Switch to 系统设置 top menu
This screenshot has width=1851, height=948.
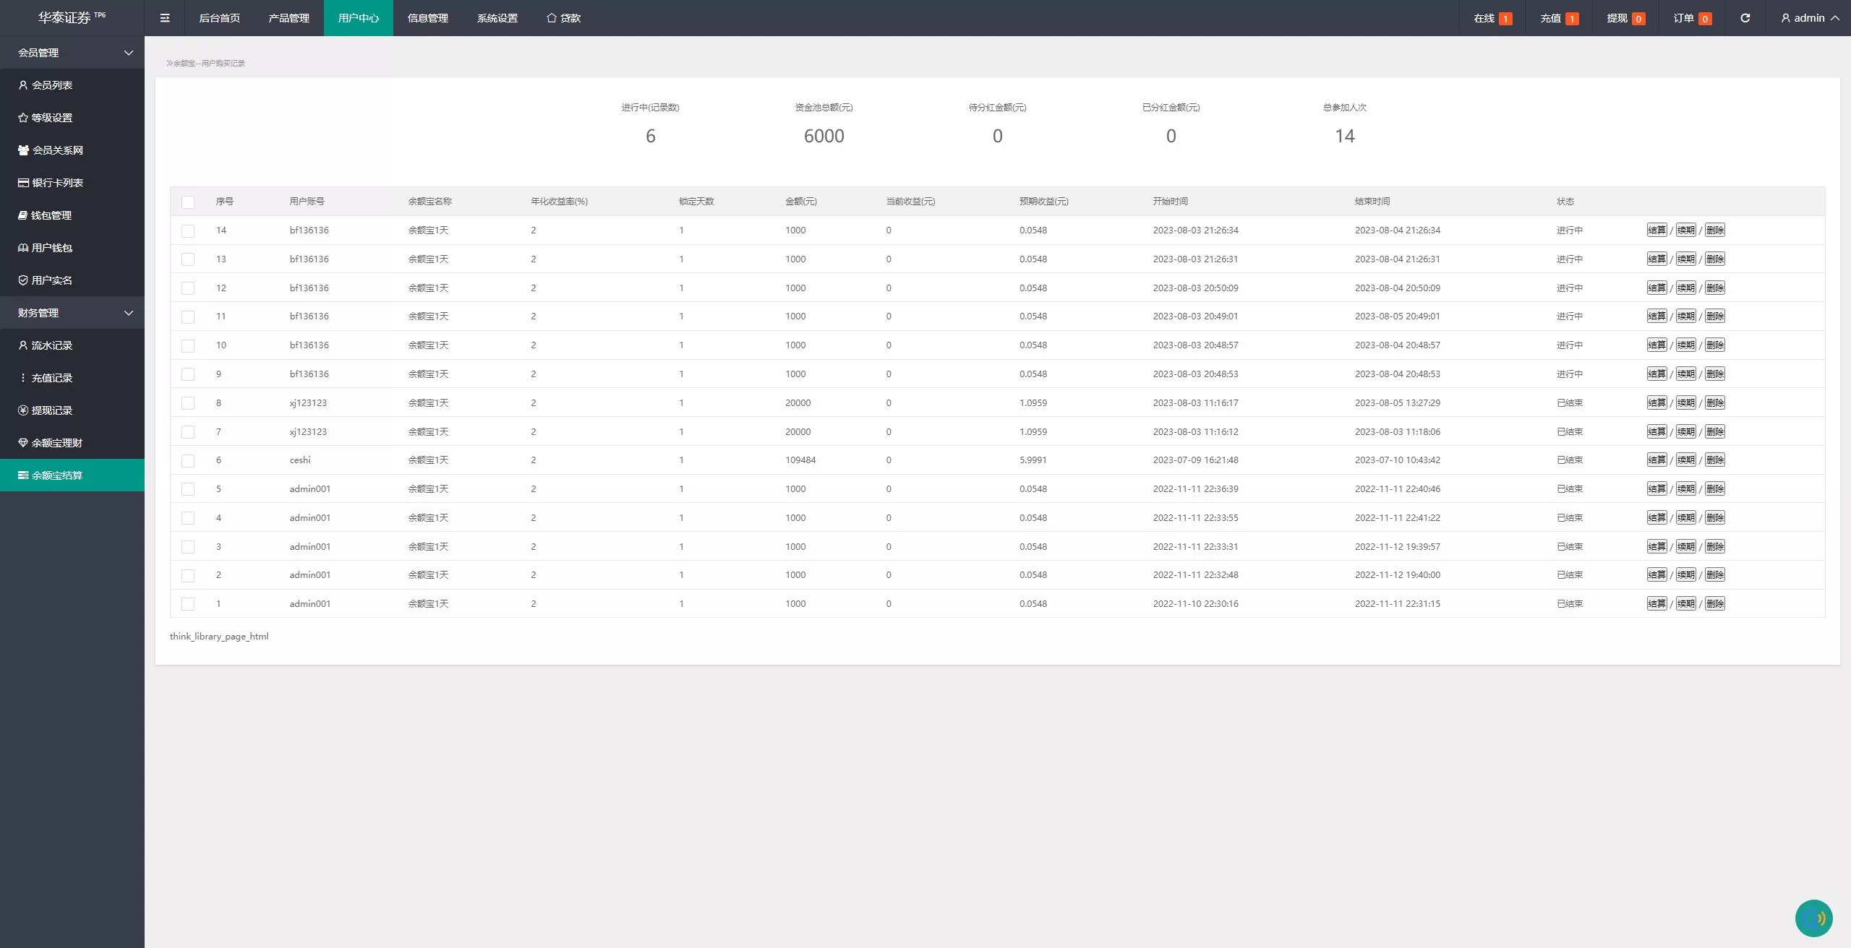pos(497,18)
